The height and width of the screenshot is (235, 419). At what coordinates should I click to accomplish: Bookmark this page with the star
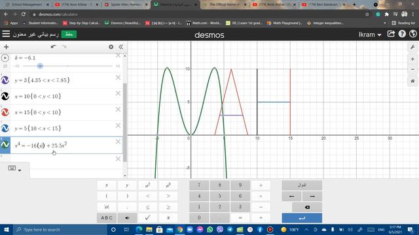pos(367,14)
